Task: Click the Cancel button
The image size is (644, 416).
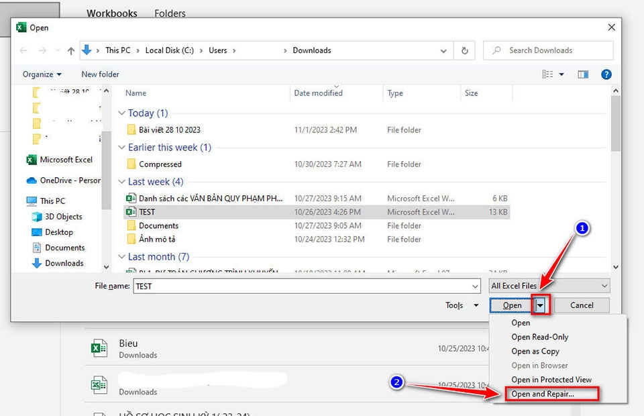Action: pyautogui.click(x=582, y=305)
